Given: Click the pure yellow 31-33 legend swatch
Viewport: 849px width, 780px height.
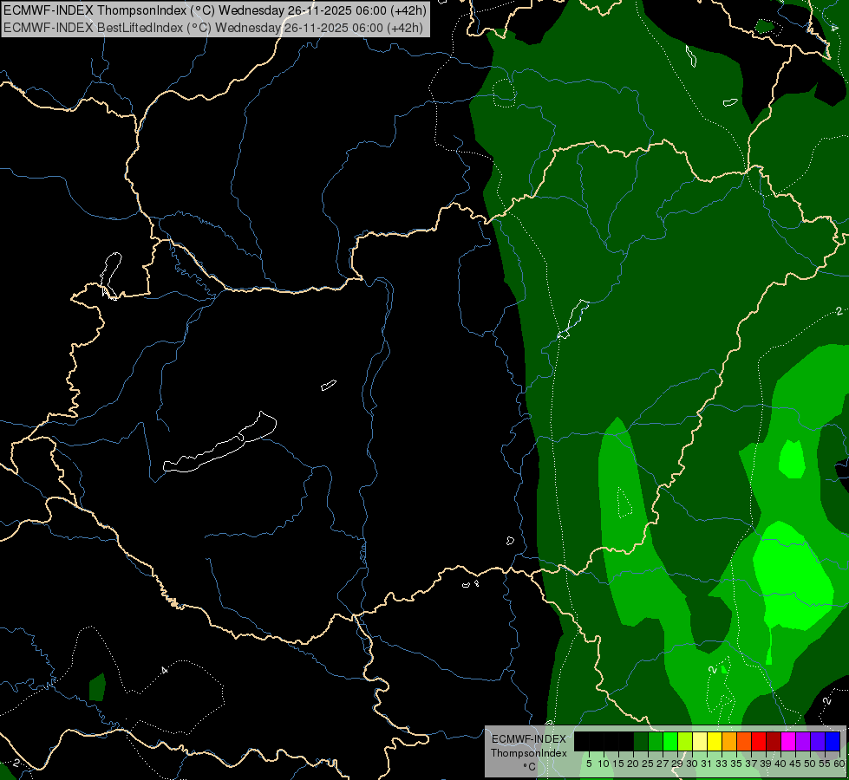Looking at the screenshot, I should 715,741.
